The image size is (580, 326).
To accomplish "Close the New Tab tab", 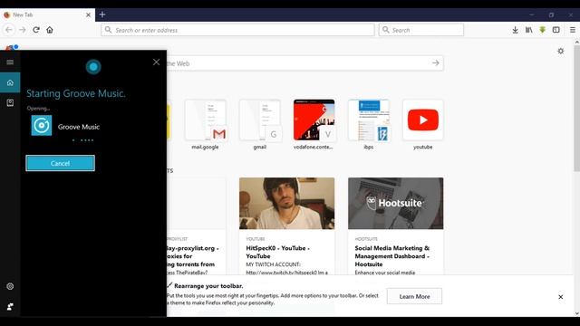I will click(88, 14).
